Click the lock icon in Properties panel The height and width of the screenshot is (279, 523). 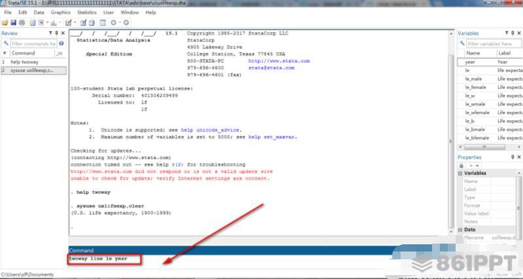tap(461, 166)
